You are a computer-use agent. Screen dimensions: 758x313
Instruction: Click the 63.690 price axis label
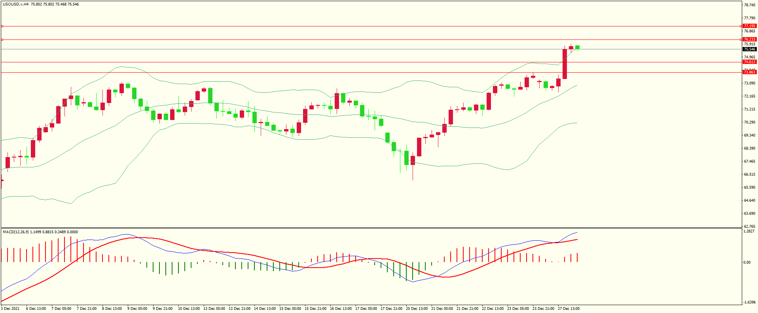coord(750,214)
